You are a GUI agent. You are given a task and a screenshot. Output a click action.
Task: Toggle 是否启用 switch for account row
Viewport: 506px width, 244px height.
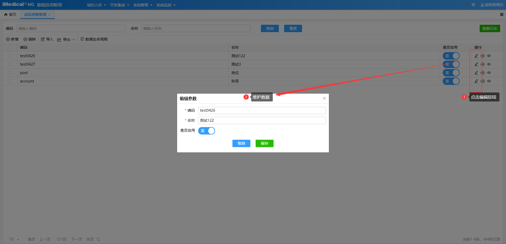(x=451, y=81)
